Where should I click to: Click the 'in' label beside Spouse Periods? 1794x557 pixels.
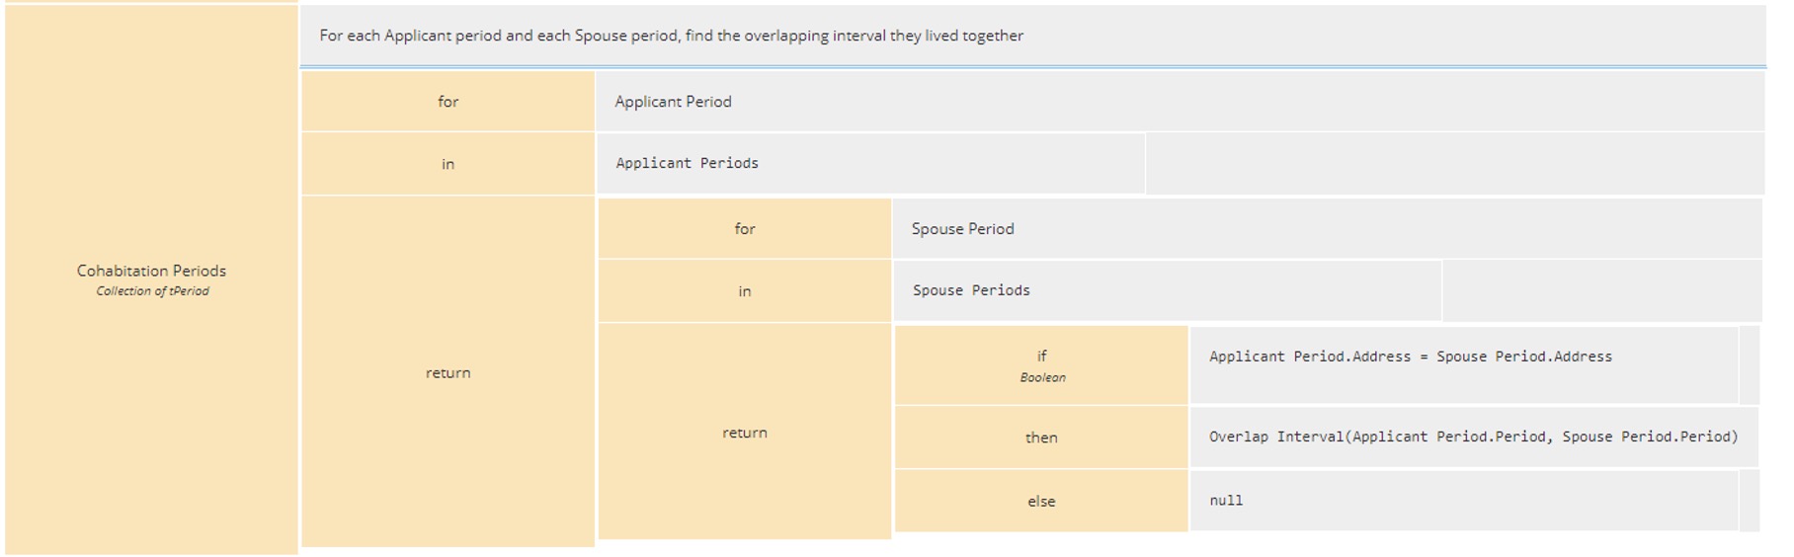pyautogui.click(x=744, y=291)
